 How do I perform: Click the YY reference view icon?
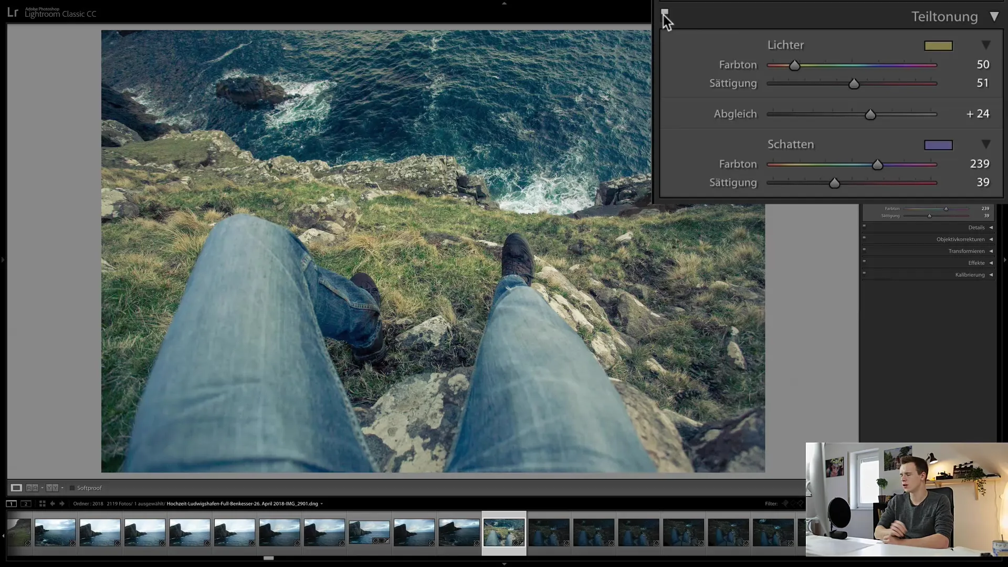click(52, 488)
